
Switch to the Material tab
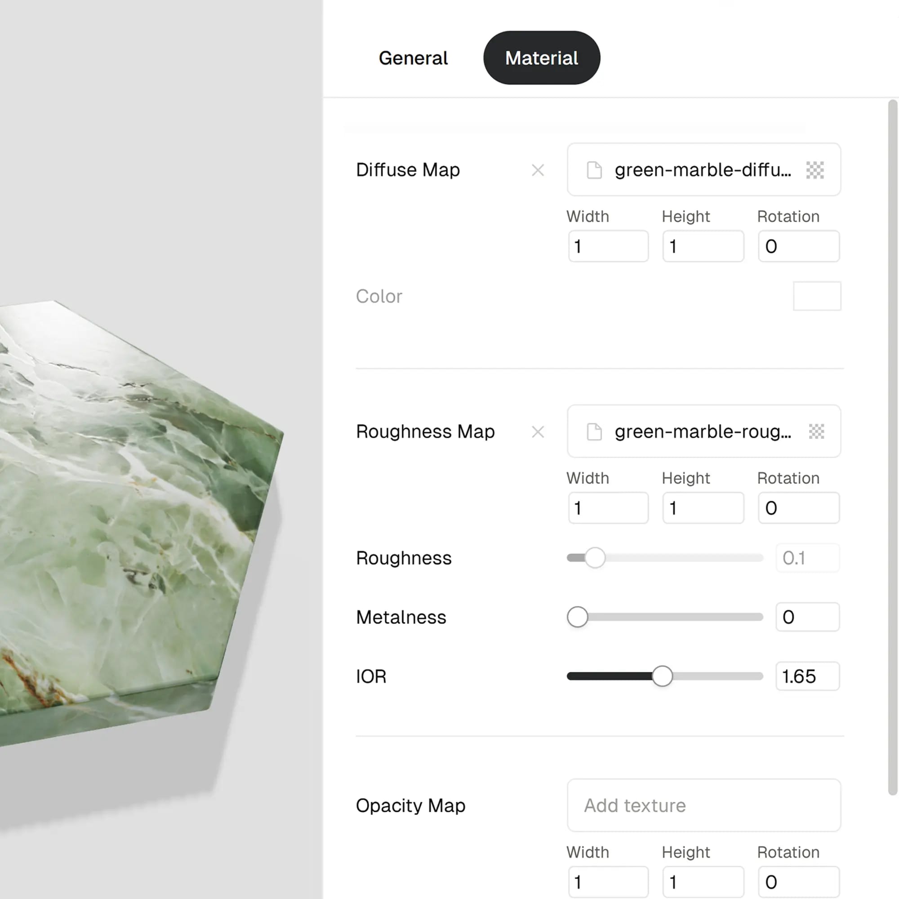(541, 58)
